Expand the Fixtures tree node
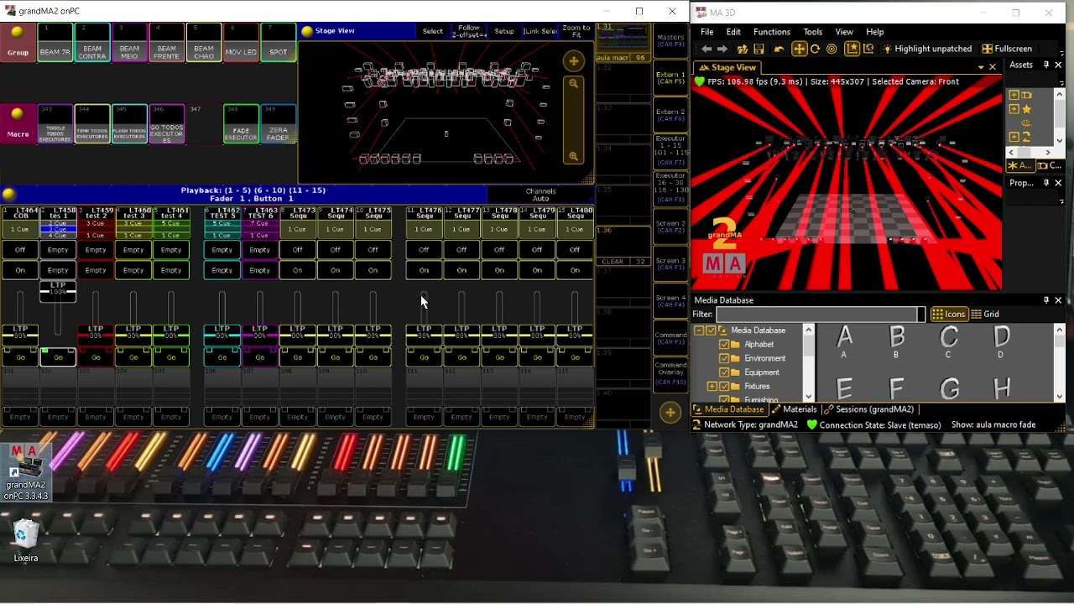The height and width of the screenshot is (604, 1074). click(x=712, y=387)
